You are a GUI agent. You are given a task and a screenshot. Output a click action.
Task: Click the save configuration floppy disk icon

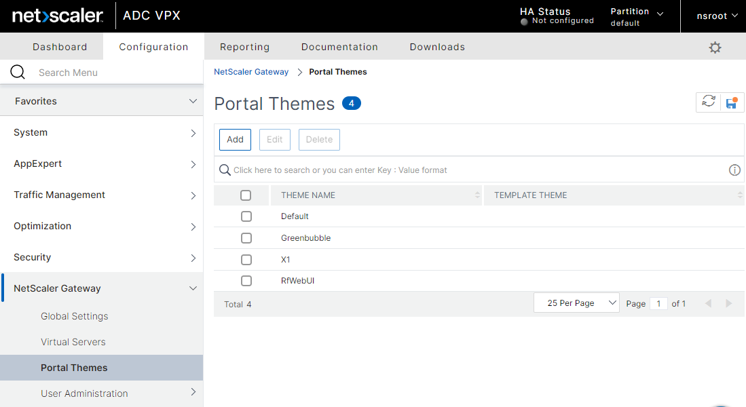pos(732,102)
